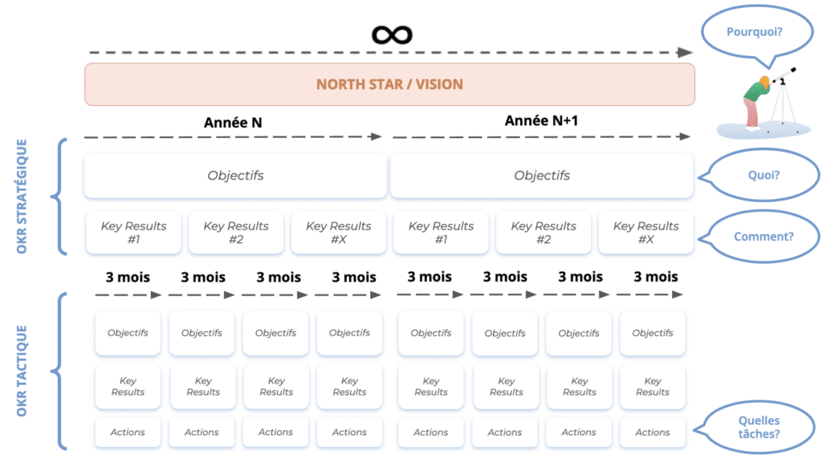
Task: Select the Année N heading
Action: tap(233, 123)
